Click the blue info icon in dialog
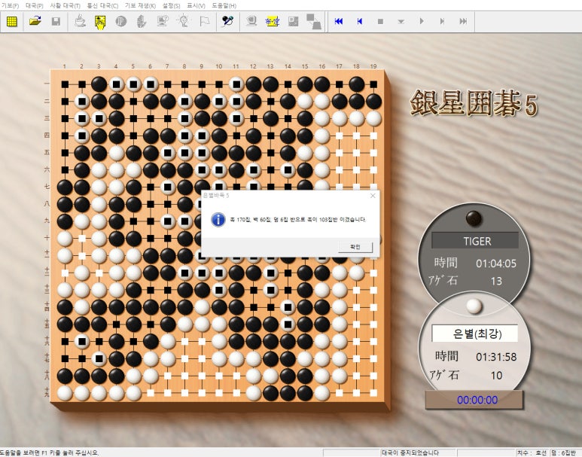 (x=218, y=220)
